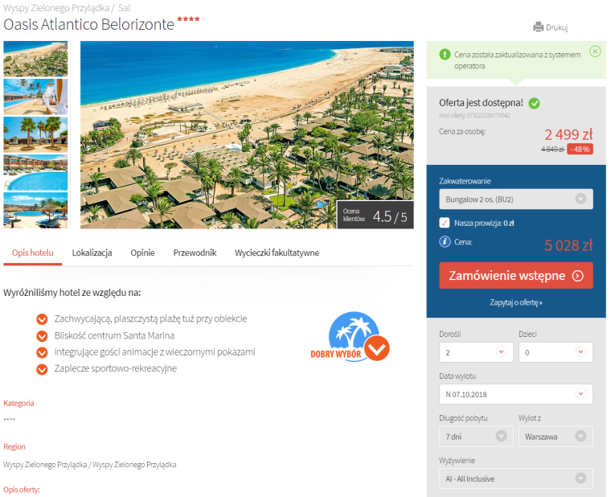Open the Dzieci count dropdown
Viewport: 611px width, 497px height.
pyautogui.click(x=555, y=352)
